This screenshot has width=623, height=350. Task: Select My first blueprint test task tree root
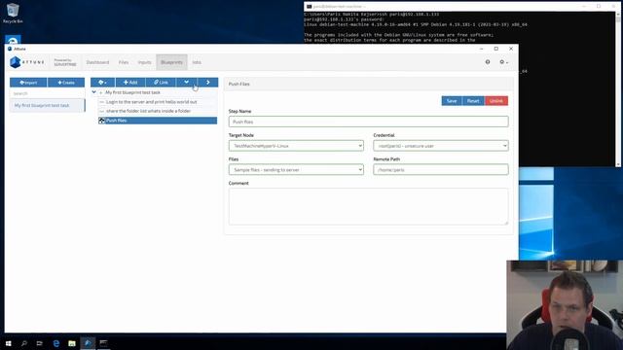(132, 92)
